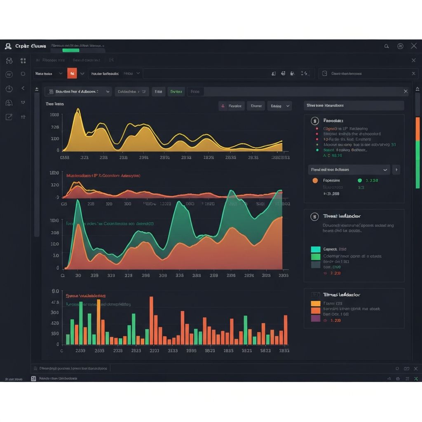Click the back chevron in left sidebar

pyautogui.click(x=23, y=88)
